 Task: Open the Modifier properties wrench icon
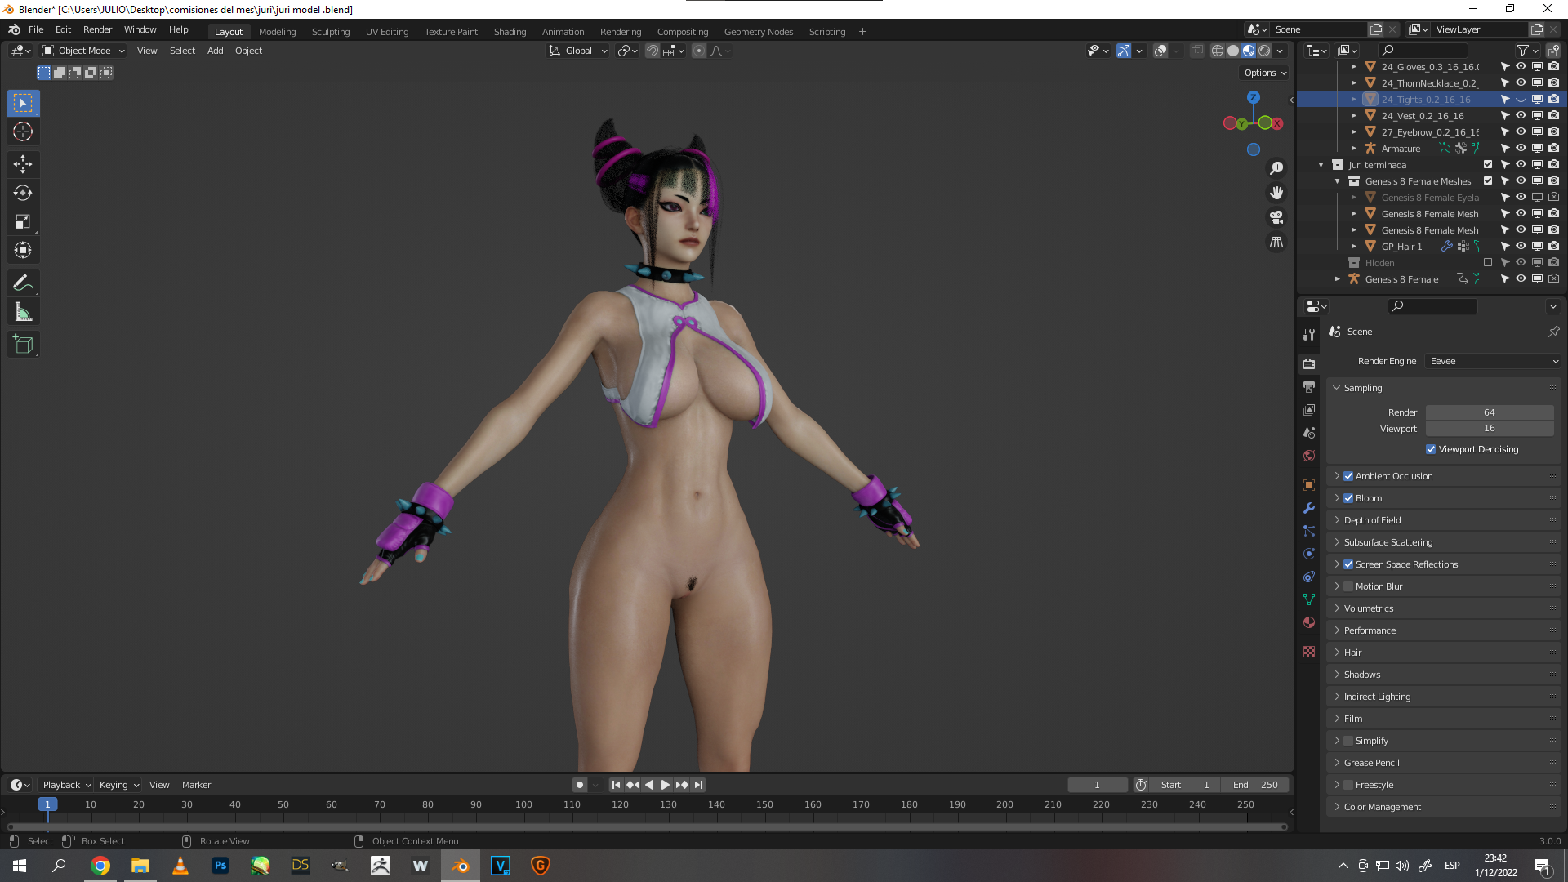(1309, 508)
